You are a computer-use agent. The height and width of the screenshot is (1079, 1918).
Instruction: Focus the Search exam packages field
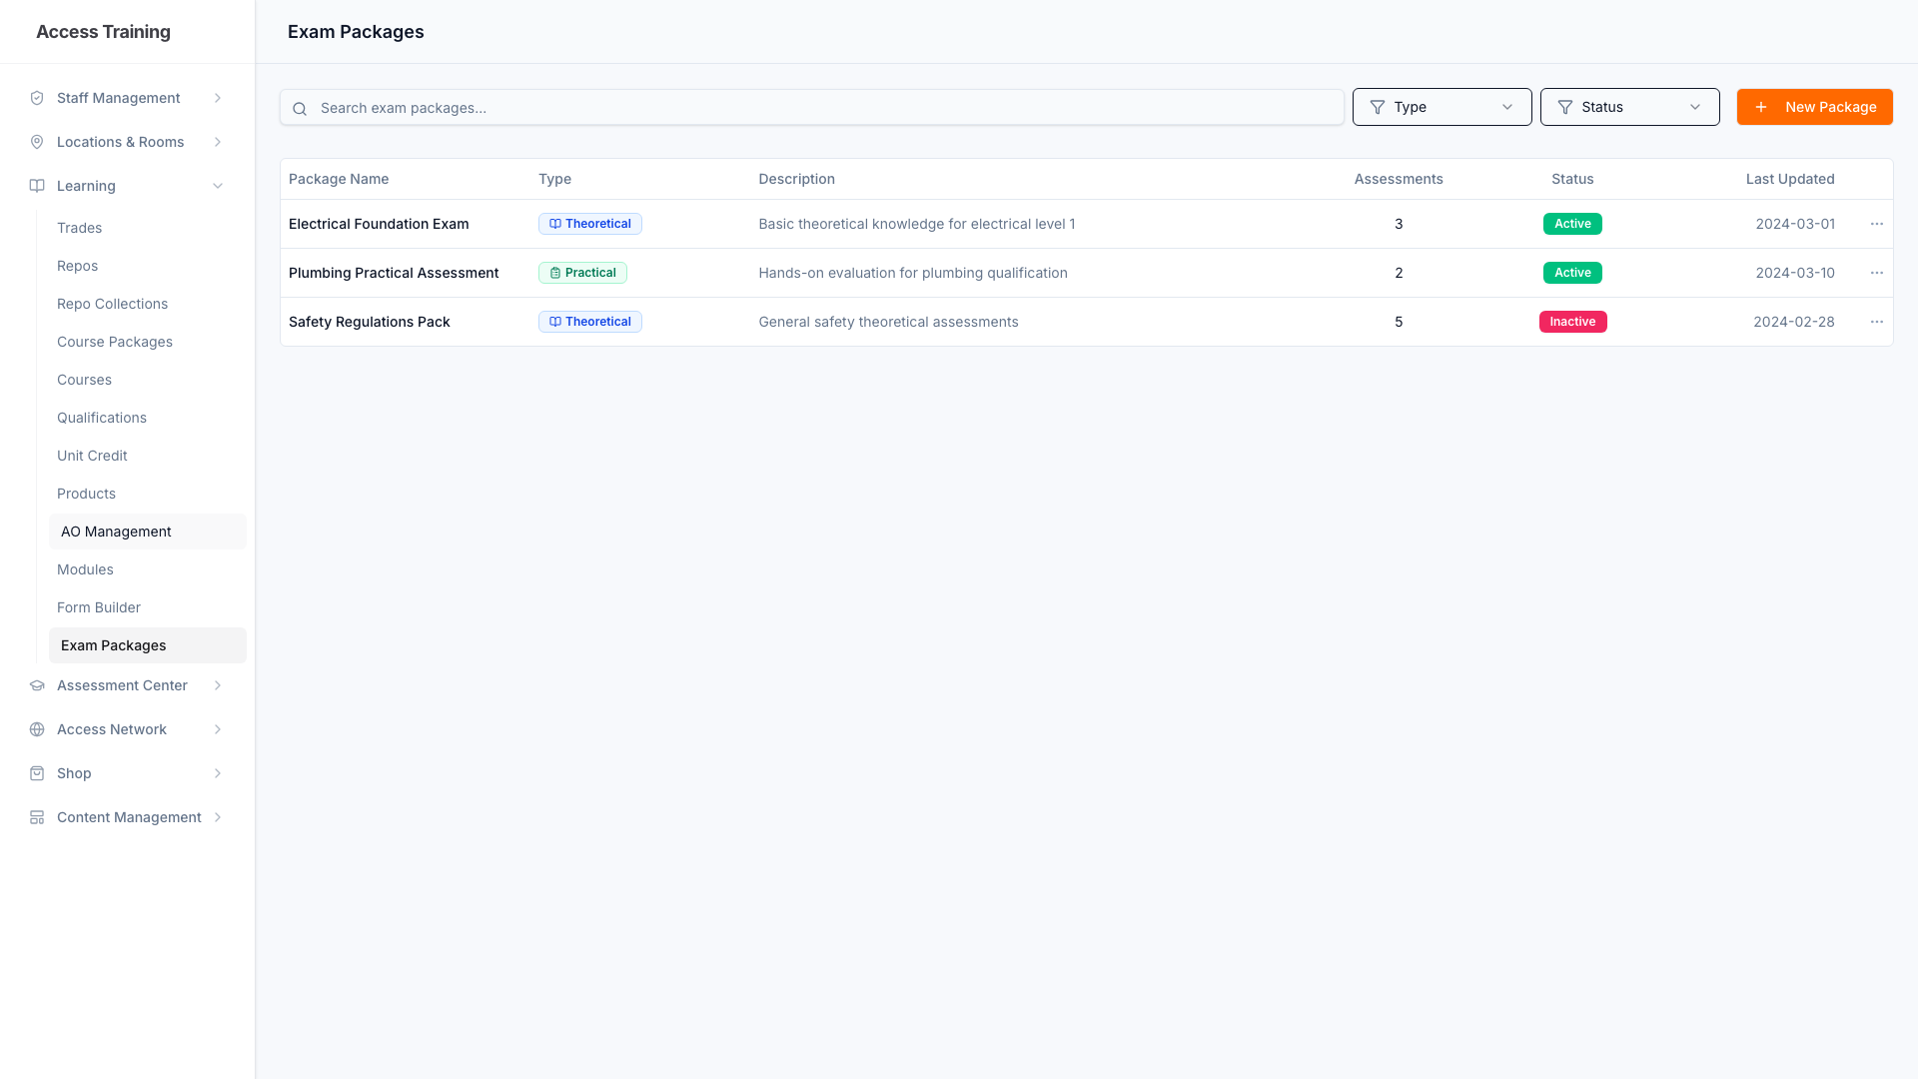811,108
